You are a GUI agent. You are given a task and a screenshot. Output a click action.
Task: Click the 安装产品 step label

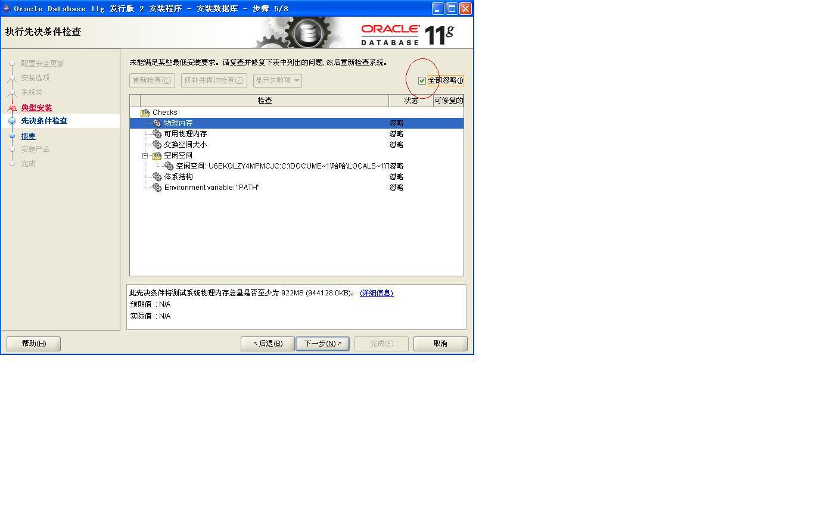pyautogui.click(x=35, y=149)
